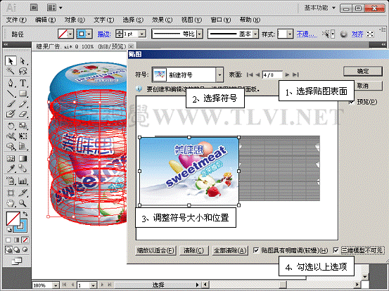The width and height of the screenshot is (389, 291).
Task: Choose the Rectangle tool
Action: (x=23, y=93)
